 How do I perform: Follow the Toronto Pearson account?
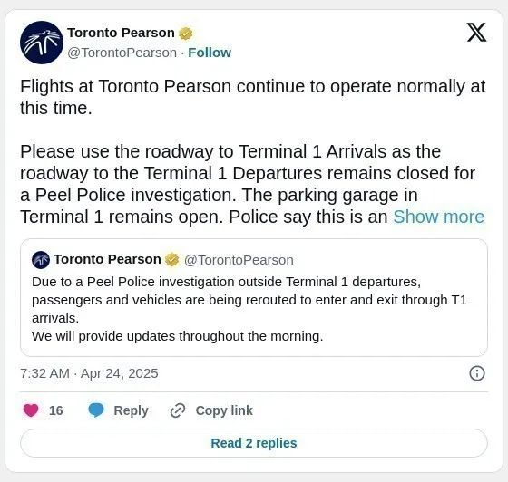(x=210, y=53)
